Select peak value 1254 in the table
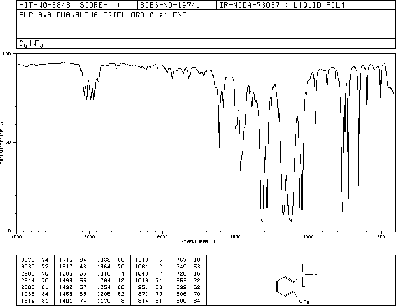Viewport: 396px width, 306px height. tap(104, 287)
